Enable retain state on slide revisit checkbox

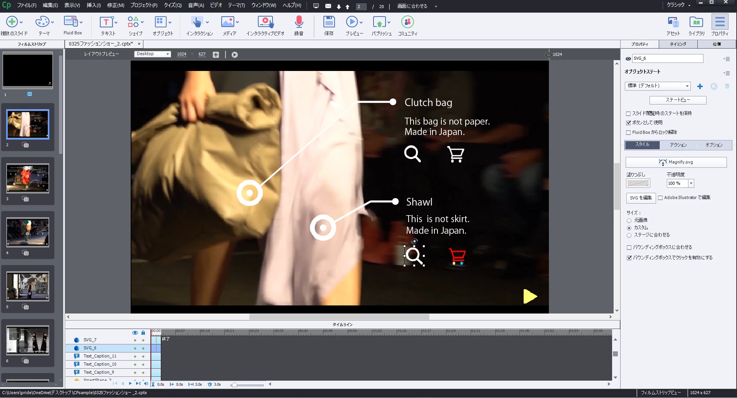tap(628, 113)
